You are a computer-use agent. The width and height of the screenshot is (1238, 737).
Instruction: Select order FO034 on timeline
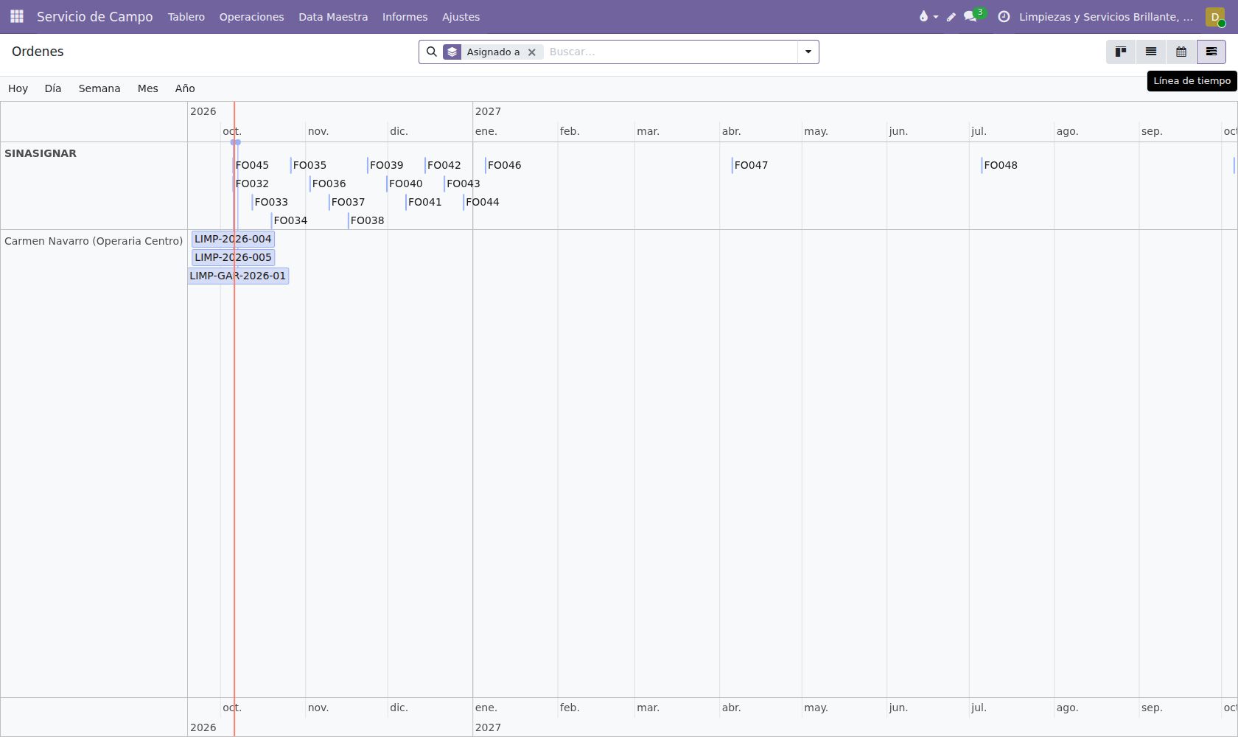290,220
